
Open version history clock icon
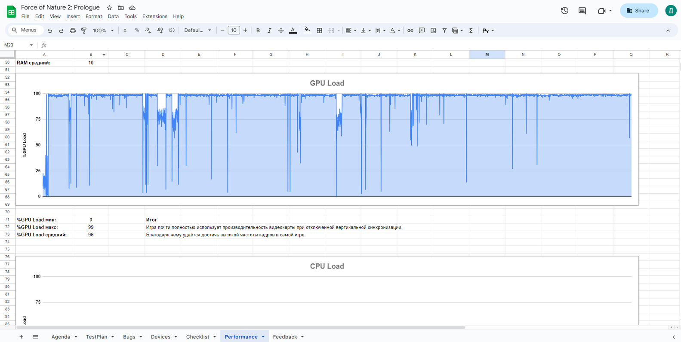click(x=564, y=11)
